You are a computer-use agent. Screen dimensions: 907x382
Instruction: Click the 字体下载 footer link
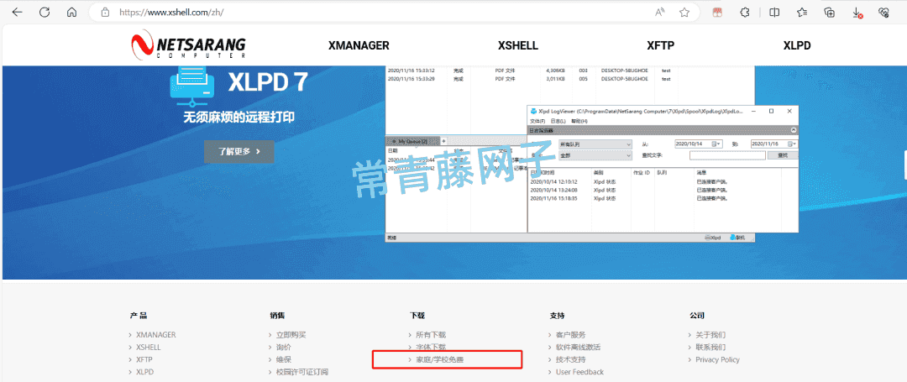click(431, 348)
